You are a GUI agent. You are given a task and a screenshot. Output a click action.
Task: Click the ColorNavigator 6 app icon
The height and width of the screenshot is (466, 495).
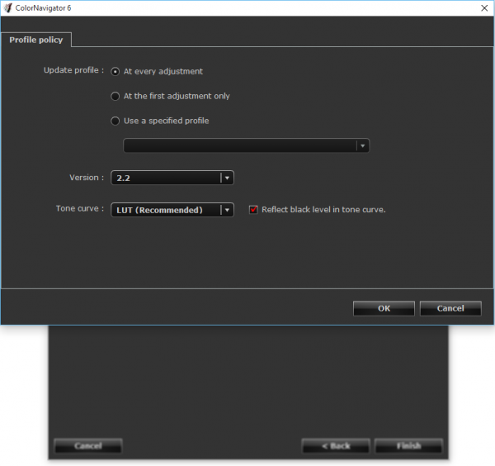(8, 8)
